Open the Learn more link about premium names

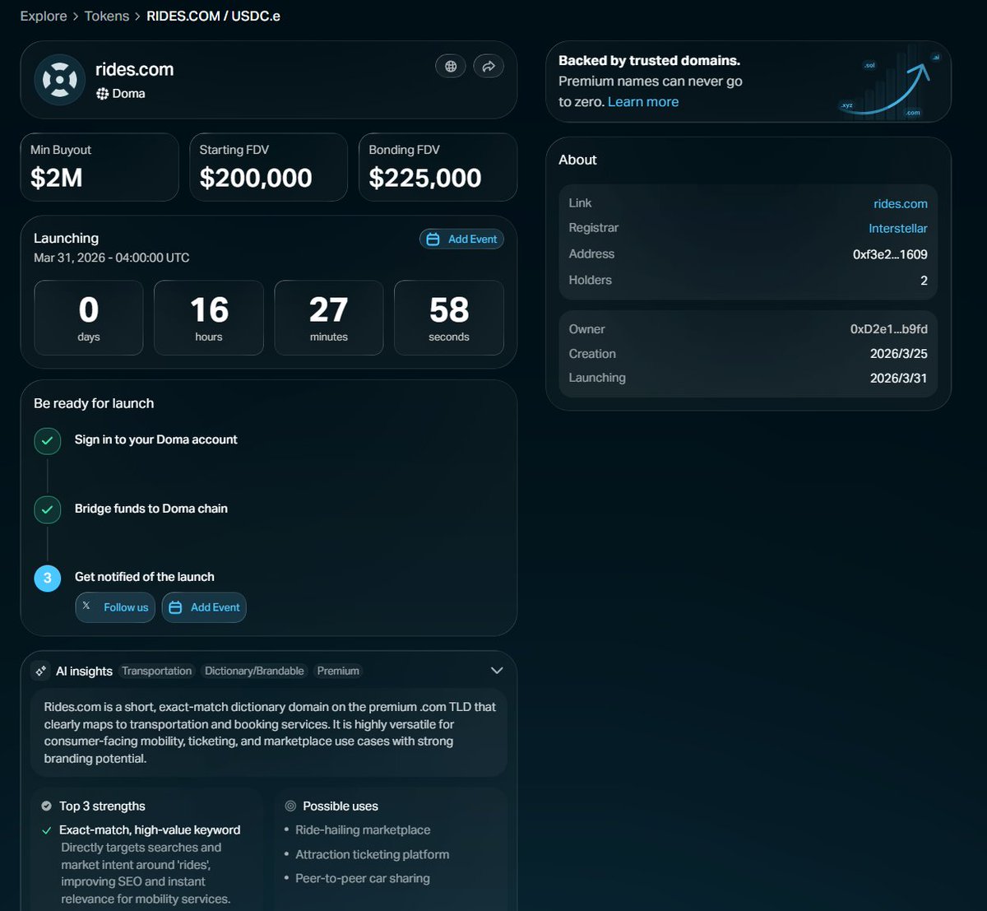click(x=642, y=101)
